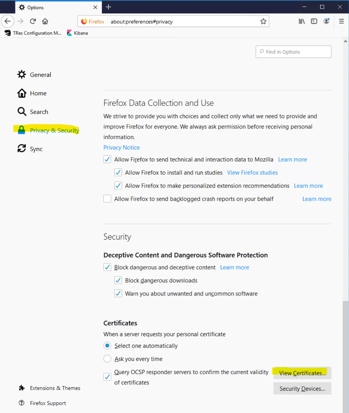Open Learn more beside crash reports

[317, 199]
